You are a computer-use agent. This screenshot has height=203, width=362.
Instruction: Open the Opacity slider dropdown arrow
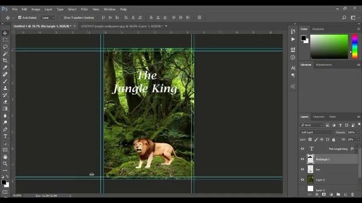tap(358, 133)
